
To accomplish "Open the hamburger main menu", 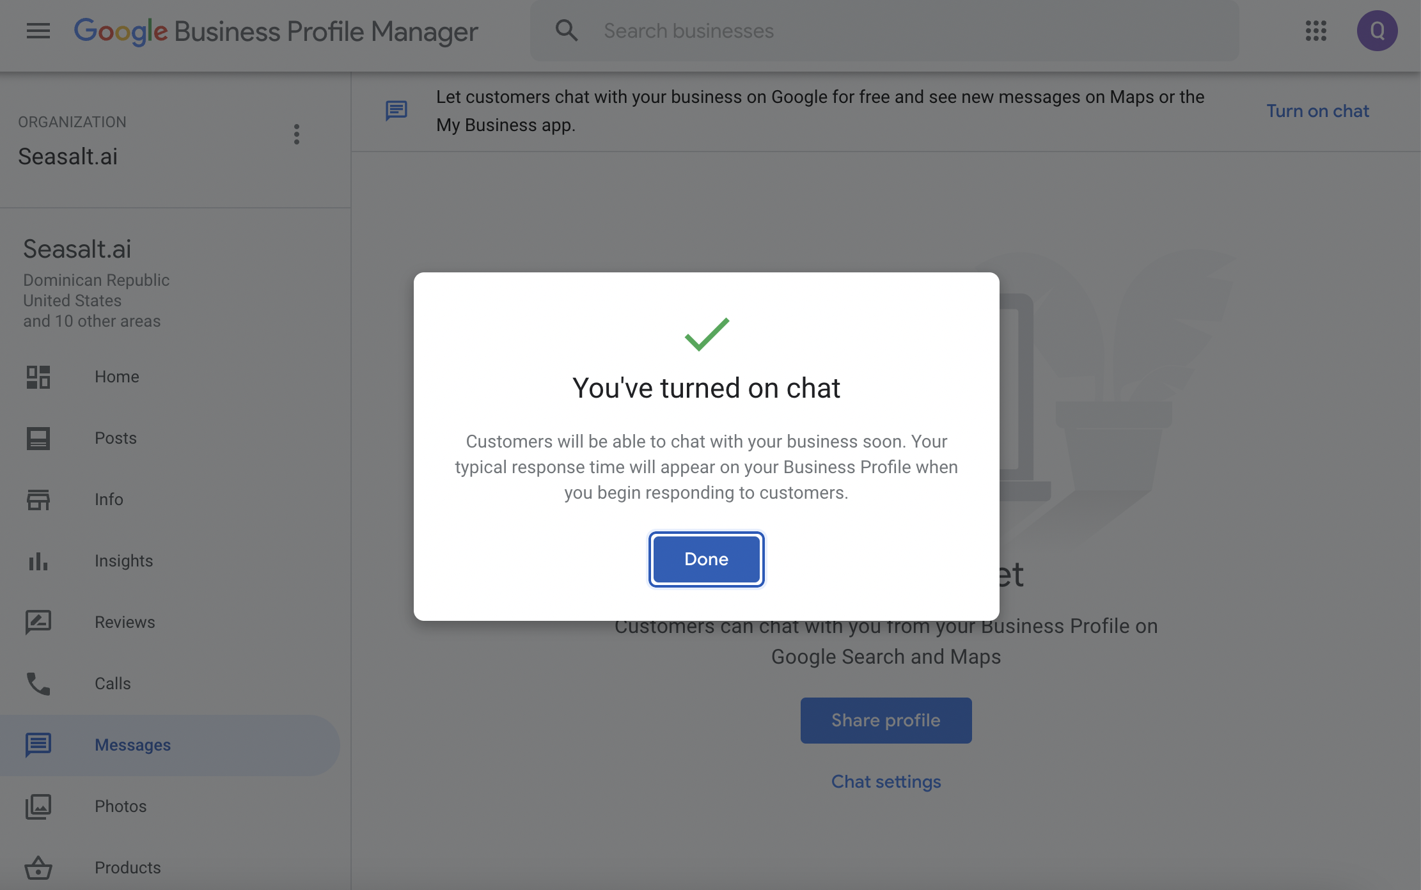I will [x=38, y=31].
